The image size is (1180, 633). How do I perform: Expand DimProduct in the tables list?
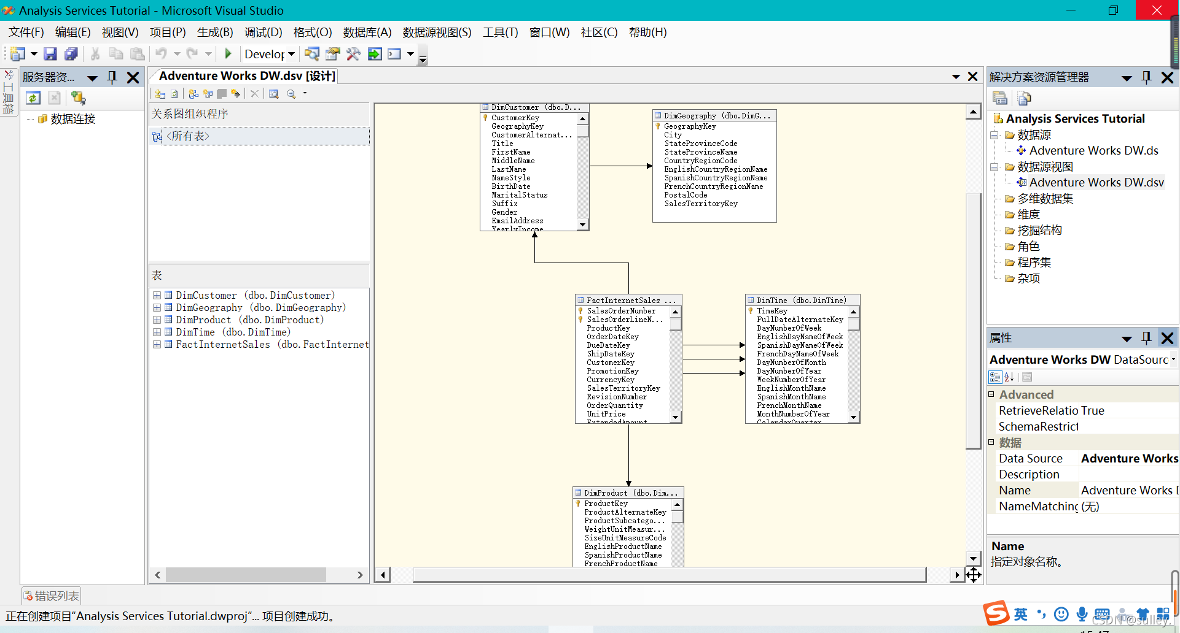157,320
